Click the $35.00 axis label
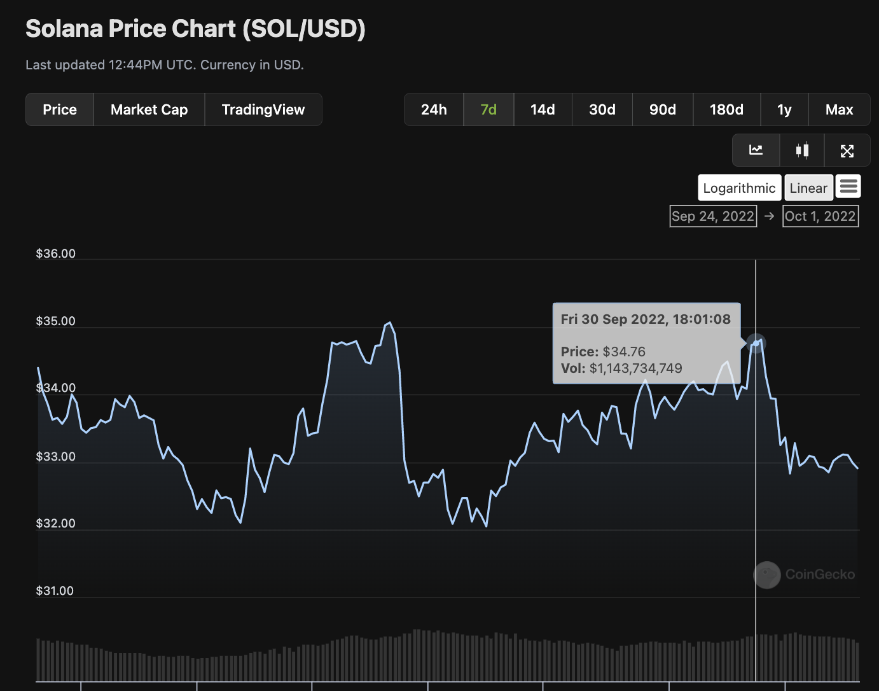Image resolution: width=879 pixels, height=691 pixels. pyautogui.click(x=56, y=321)
